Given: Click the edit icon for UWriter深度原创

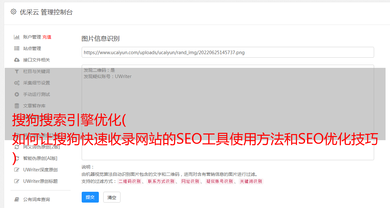Looking at the screenshot, I should [17, 170].
